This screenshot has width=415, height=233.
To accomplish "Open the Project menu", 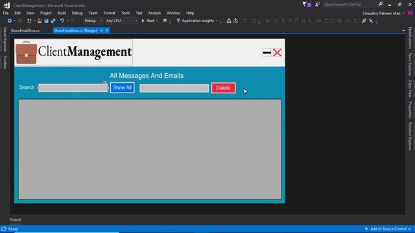I will click(x=46, y=13).
